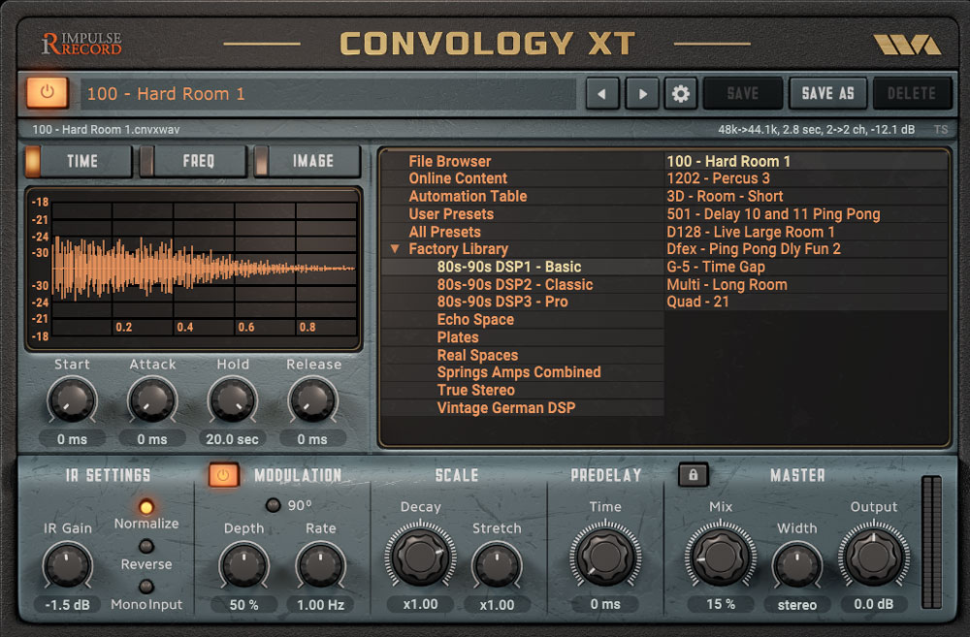
Task: Click the Master Output knob
Action: point(874,556)
